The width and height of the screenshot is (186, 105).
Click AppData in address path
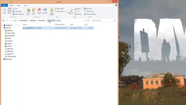pyautogui.click(x=33, y=20)
